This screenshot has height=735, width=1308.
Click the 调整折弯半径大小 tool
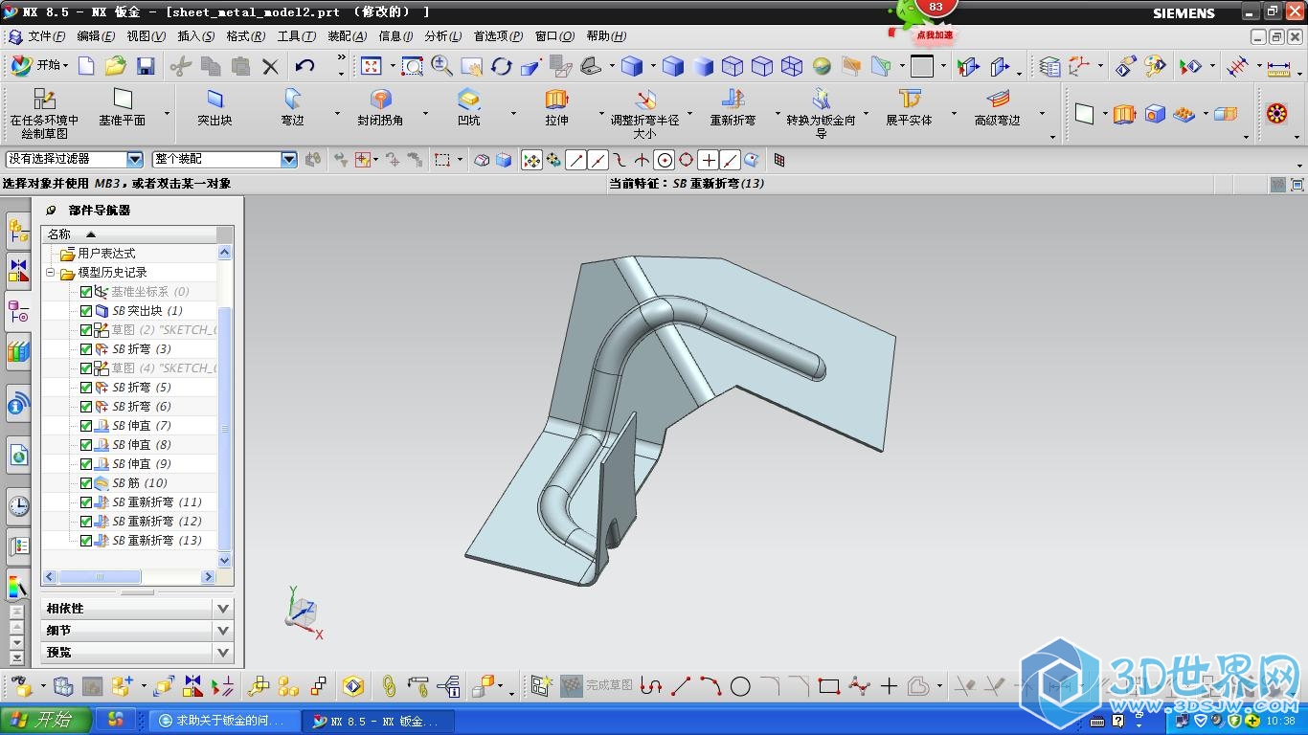(x=644, y=114)
